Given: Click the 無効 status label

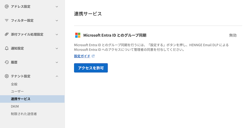Looking at the screenshot, I should [233, 35].
